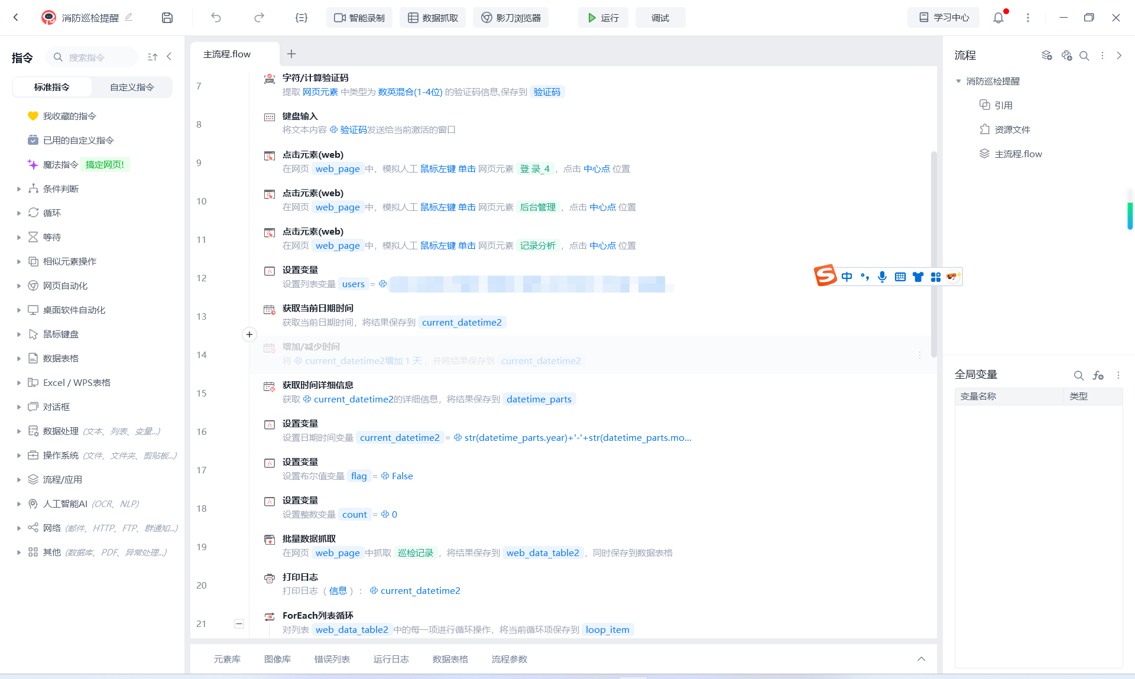Open the 元素库 tab
This screenshot has height=679, width=1135.
point(227,659)
